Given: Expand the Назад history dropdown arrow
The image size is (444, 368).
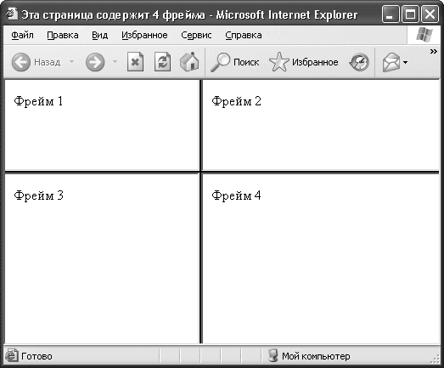Looking at the screenshot, I should click(71, 61).
